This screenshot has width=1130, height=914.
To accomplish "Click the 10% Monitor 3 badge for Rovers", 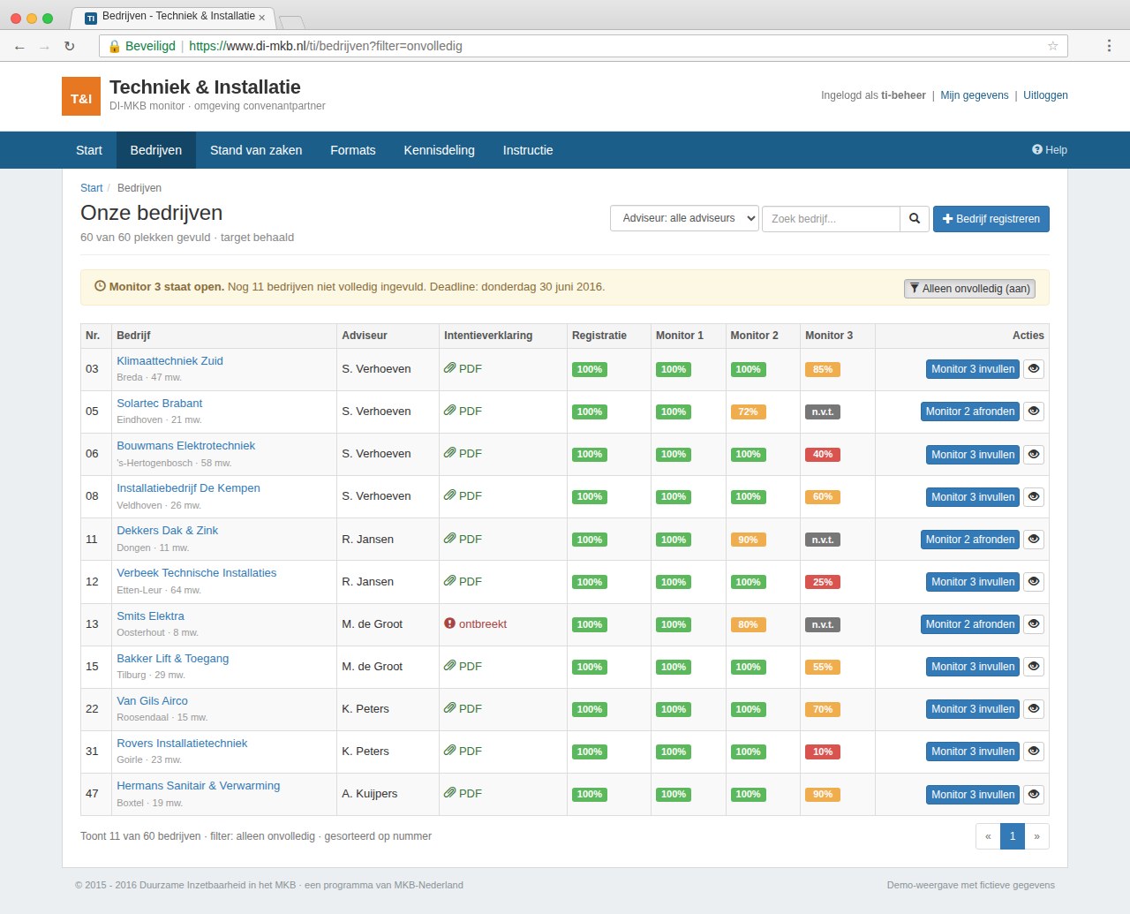I will pyautogui.click(x=823, y=752).
